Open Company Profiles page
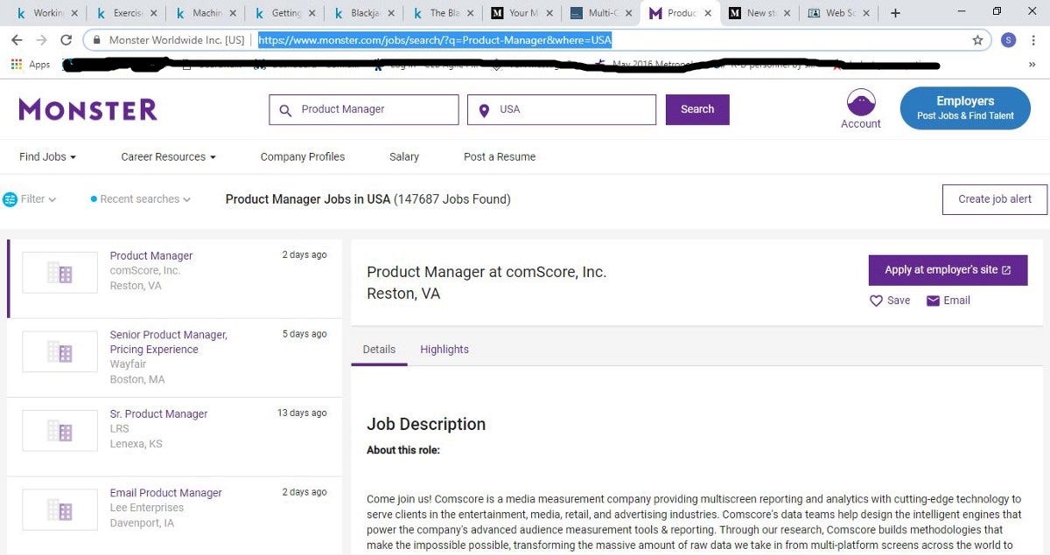 pyautogui.click(x=303, y=157)
